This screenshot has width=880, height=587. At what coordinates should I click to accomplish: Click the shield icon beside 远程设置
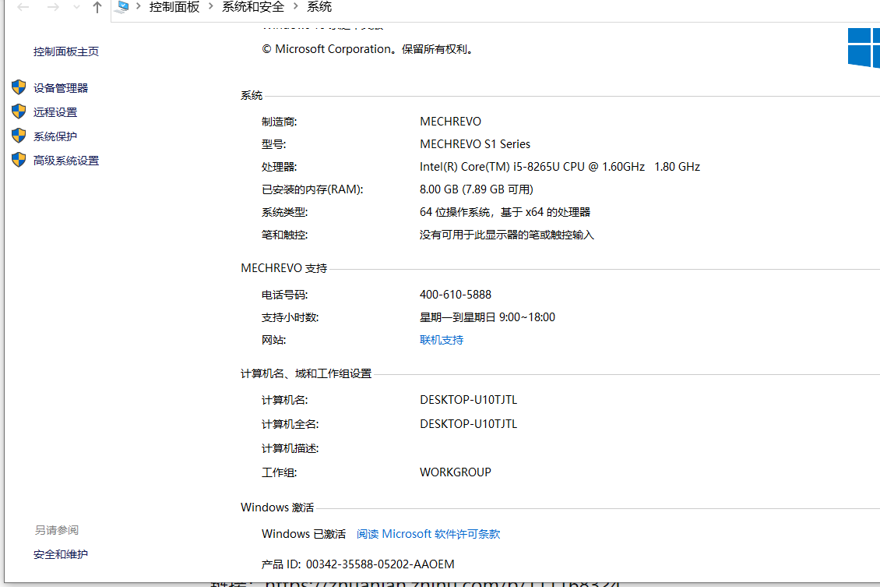[19, 111]
